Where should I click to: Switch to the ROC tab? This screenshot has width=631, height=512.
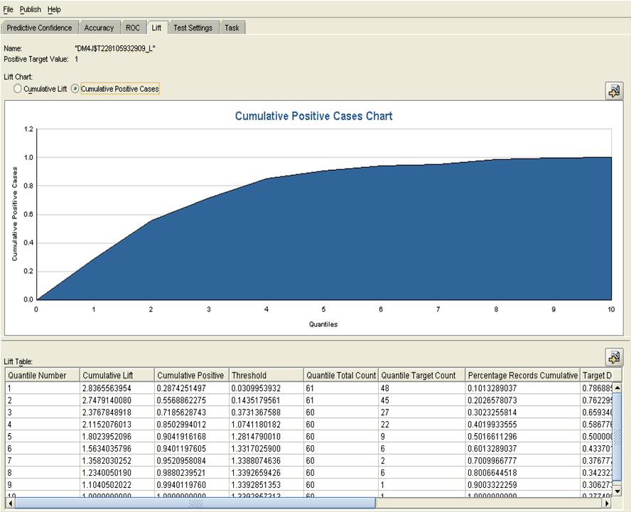[133, 28]
